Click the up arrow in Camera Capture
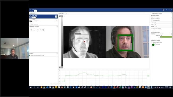Screen dimensions: 173x97 34,30
